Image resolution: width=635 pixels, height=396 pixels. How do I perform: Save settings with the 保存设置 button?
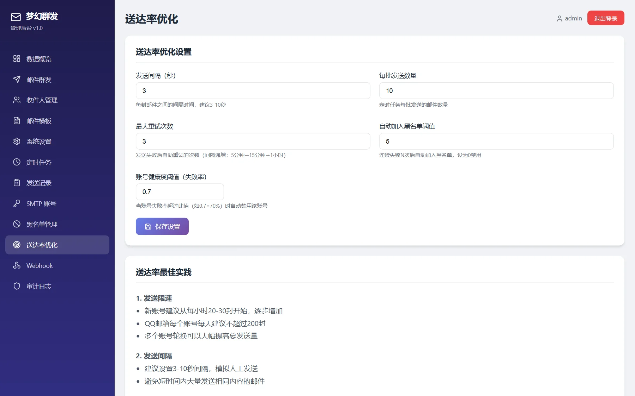pos(162,226)
